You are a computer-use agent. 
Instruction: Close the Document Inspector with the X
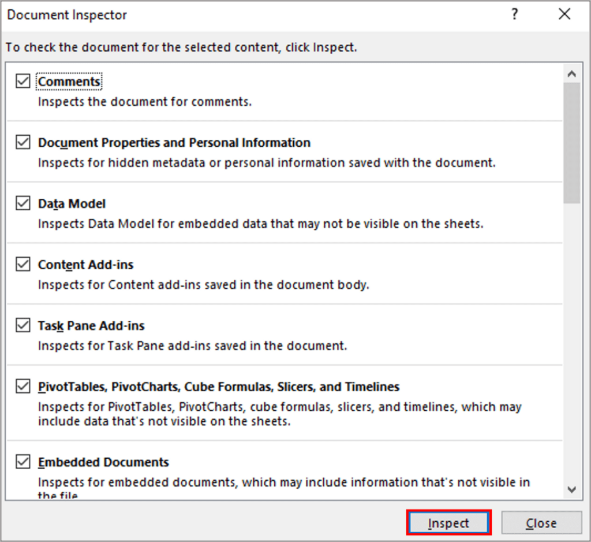coord(564,14)
